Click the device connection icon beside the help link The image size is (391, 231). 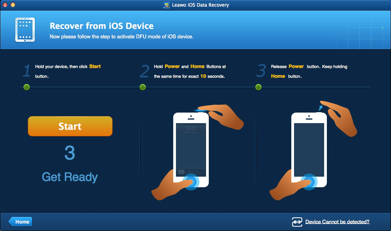click(x=297, y=222)
